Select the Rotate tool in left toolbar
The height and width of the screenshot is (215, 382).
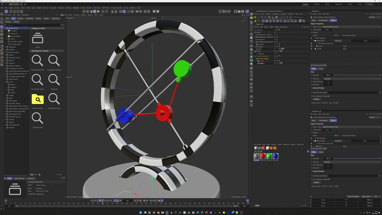[2, 30]
